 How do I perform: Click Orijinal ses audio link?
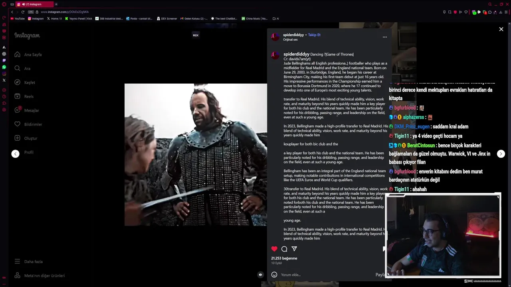click(290, 40)
